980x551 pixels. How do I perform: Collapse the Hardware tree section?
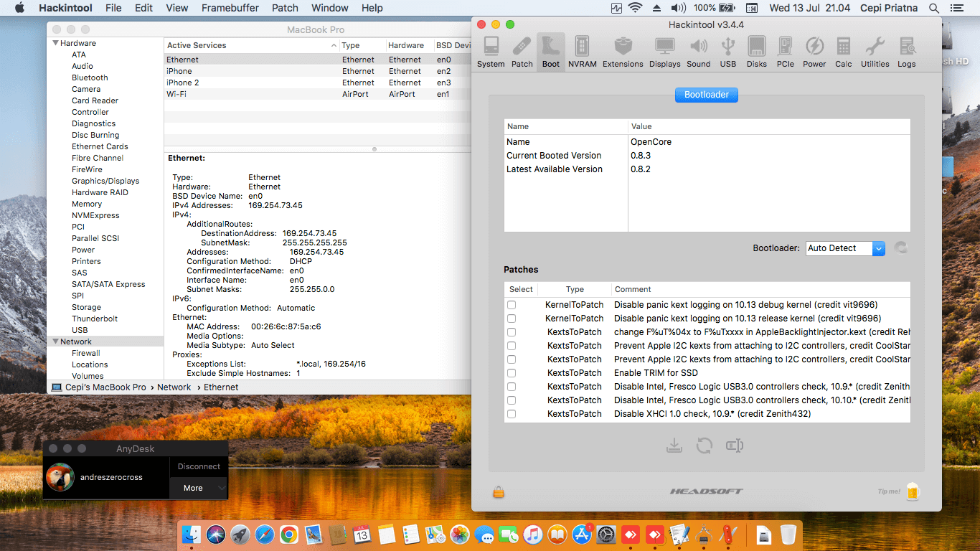coord(56,43)
